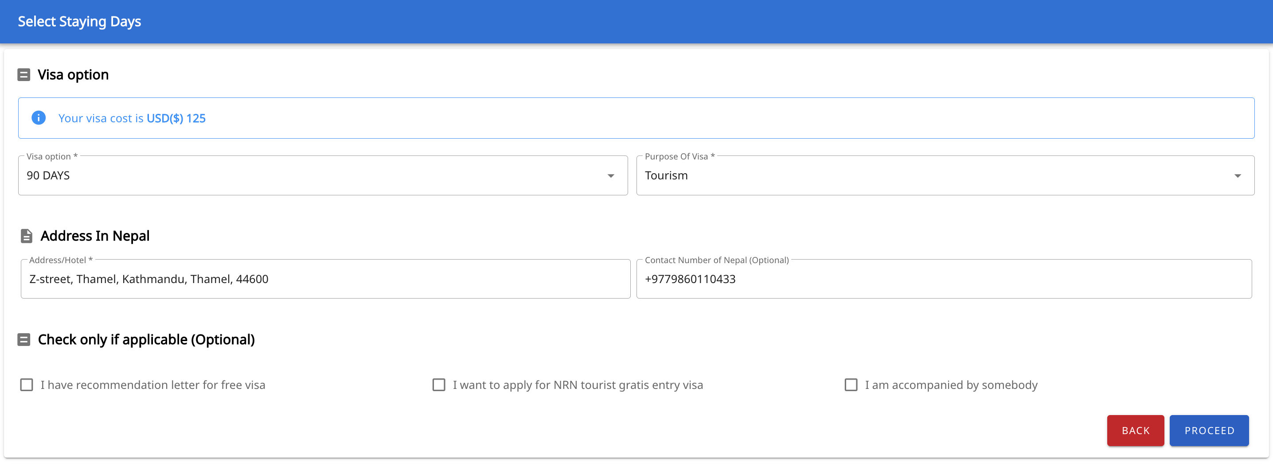
Task: Click the Check only if applicable section icon
Action: pos(24,340)
